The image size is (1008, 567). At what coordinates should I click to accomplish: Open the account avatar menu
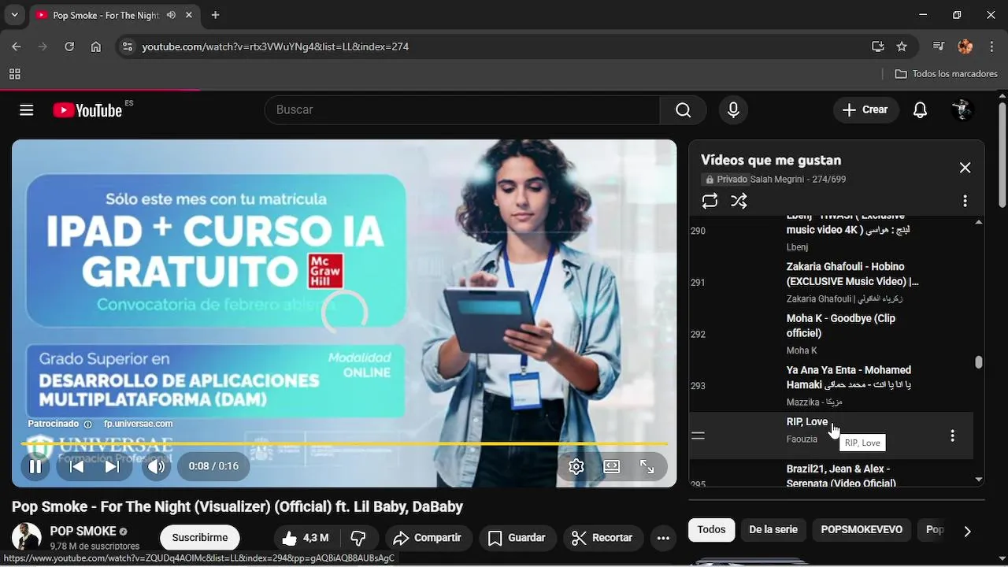pos(962,110)
